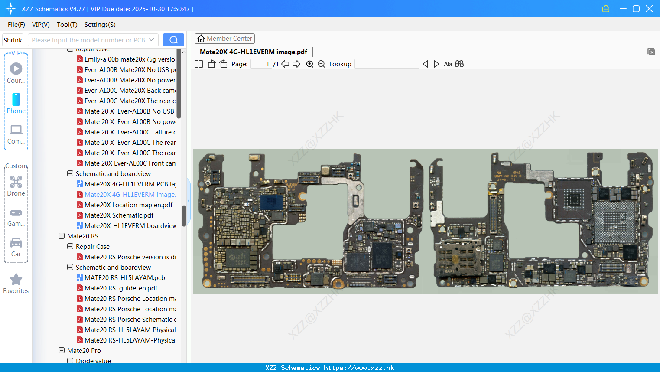Screen dimensions: 660x372
Task: Select the Mate20X 4G-HL1EVERM image.pdf tab
Action: point(254,52)
